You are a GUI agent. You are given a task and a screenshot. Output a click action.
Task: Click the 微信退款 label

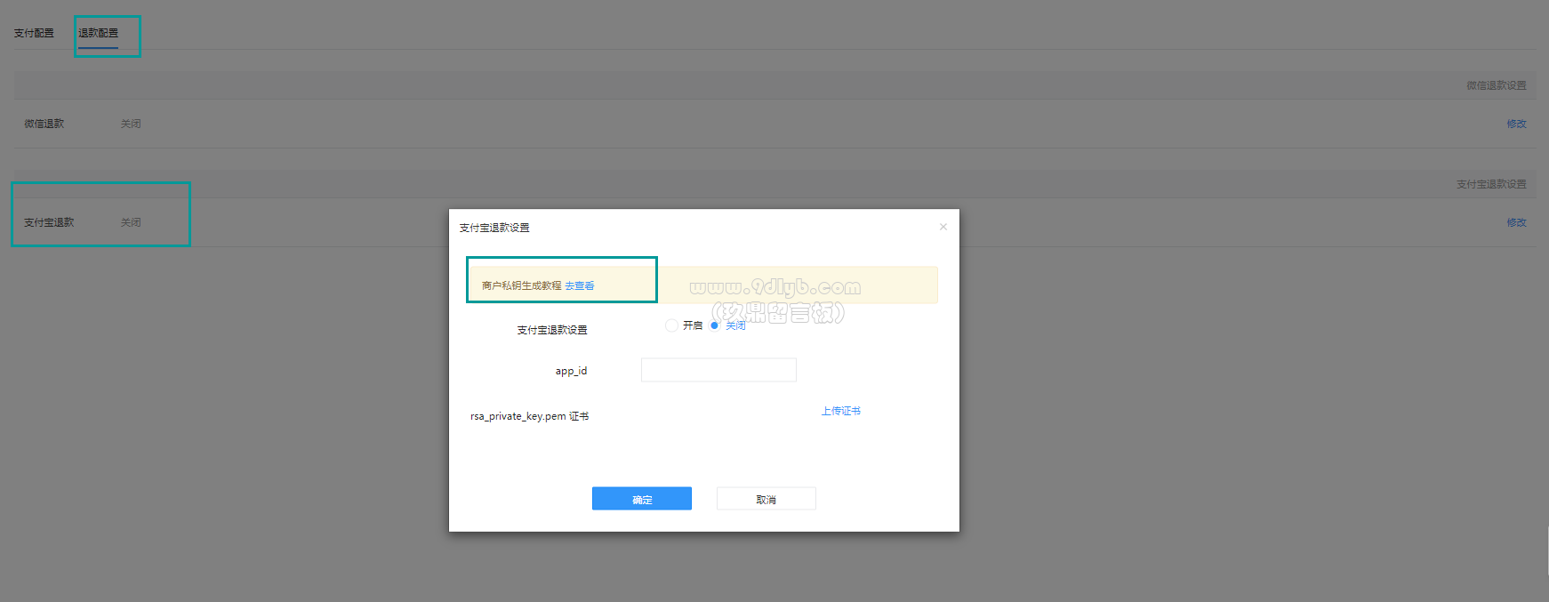44,124
